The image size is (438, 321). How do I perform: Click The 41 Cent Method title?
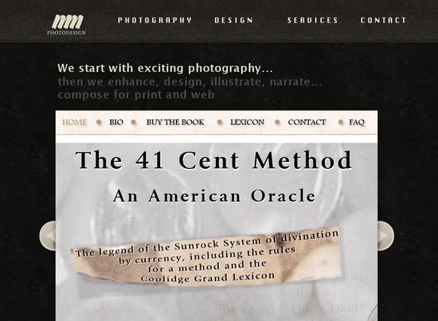coord(213,160)
